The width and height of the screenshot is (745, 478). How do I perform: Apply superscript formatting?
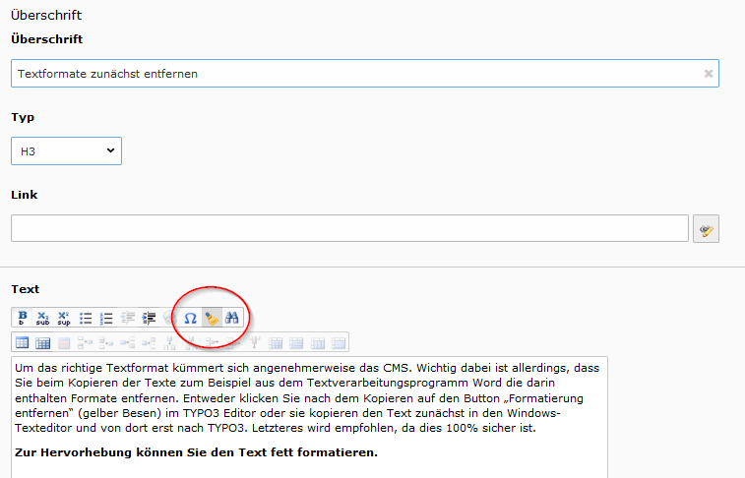(x=64, y=318)
